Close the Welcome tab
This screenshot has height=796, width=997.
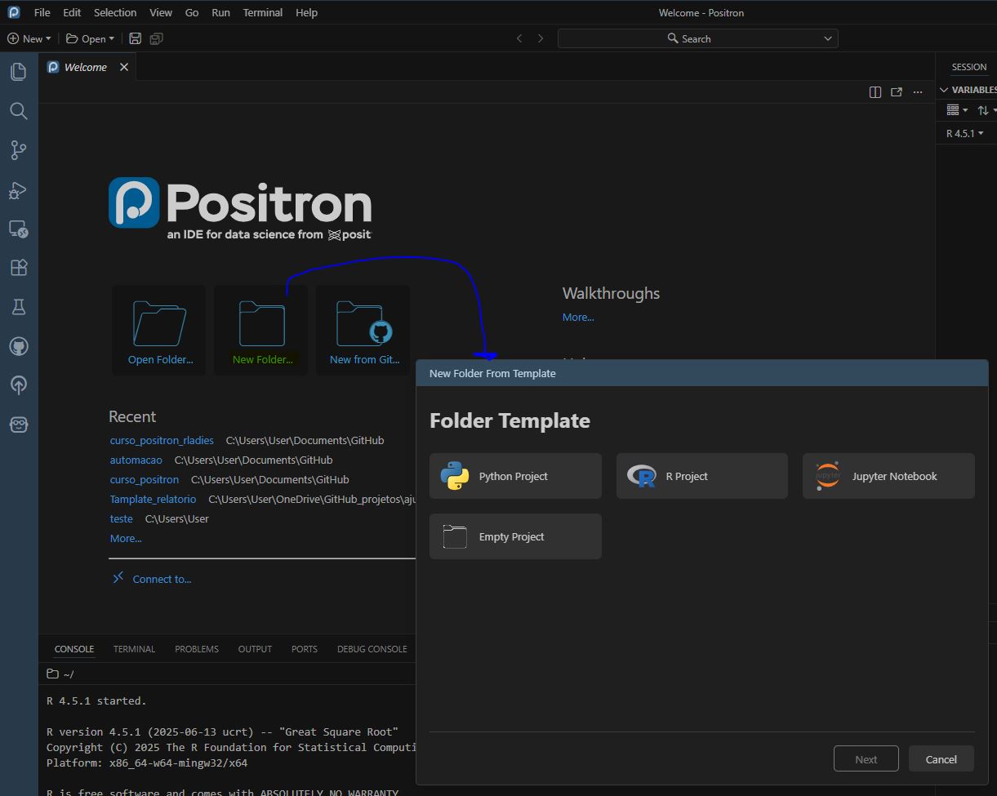124,67
